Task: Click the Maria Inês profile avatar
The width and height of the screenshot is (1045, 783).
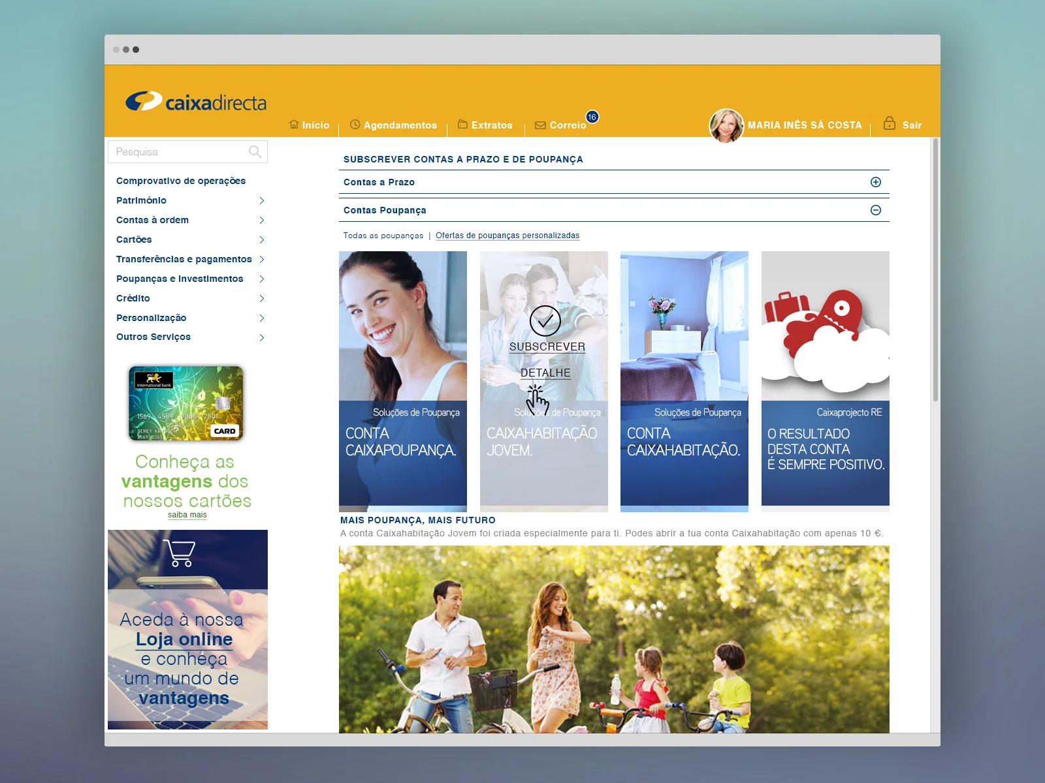Action: pos(726,125)
